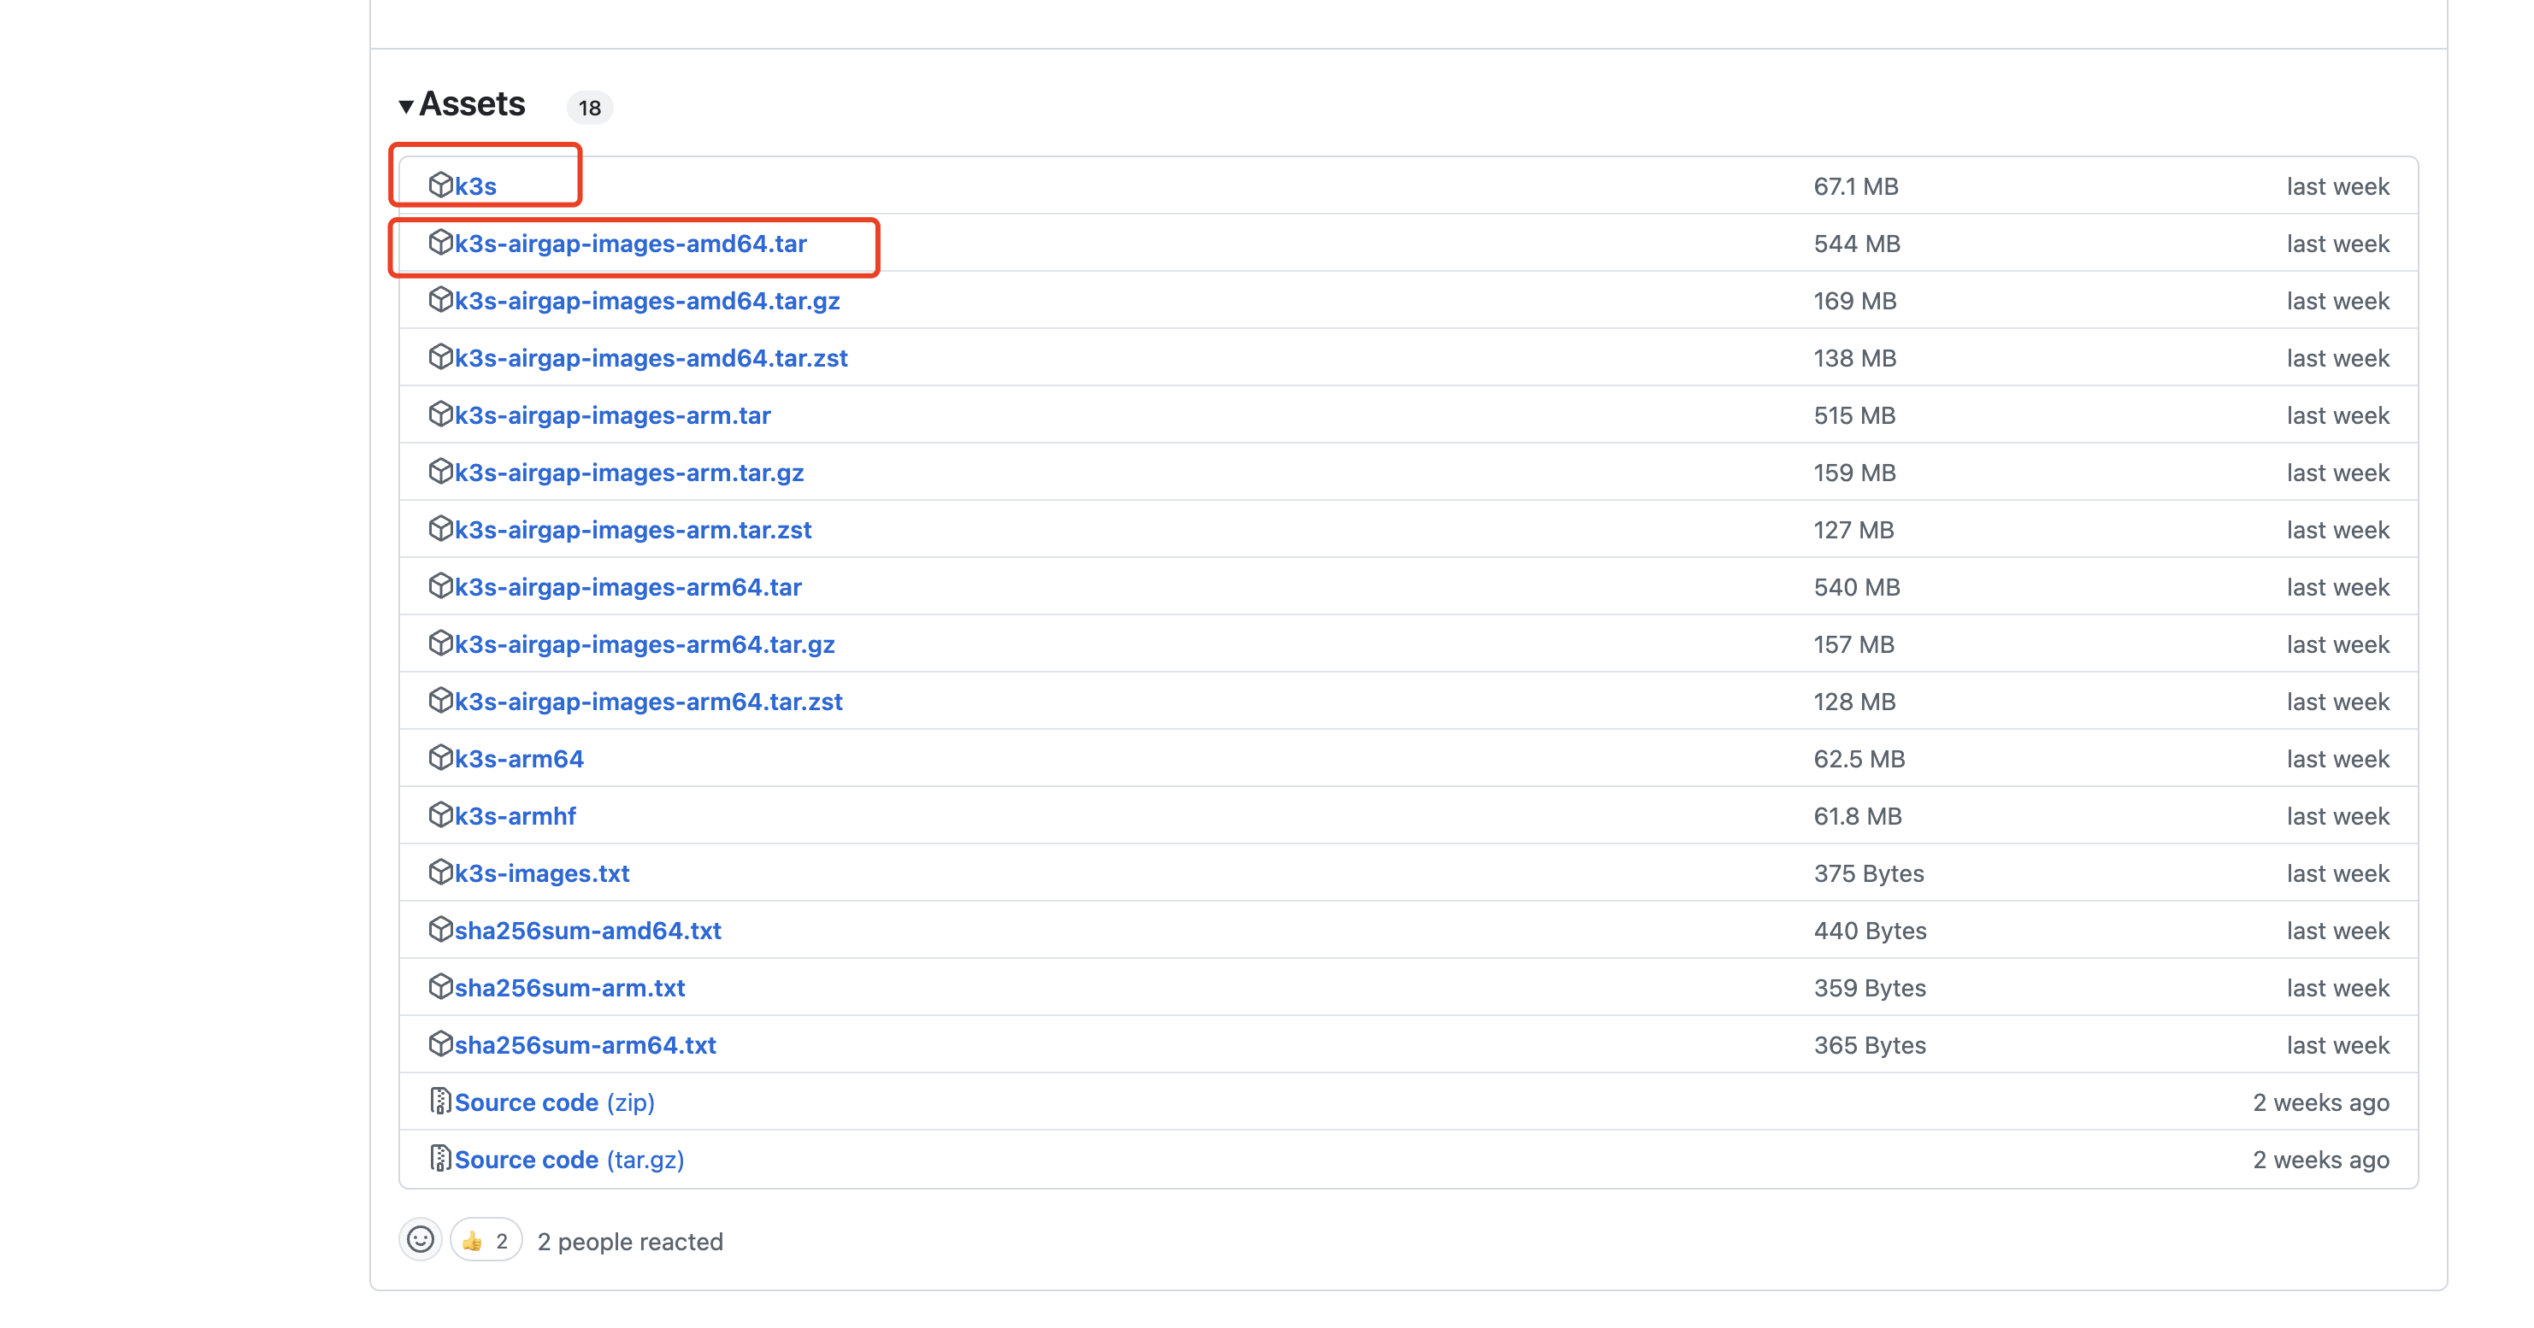Click the Assets count badge 18
The image size is (2534, 1328).
pos(589,107)
